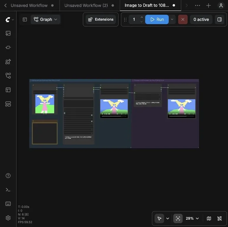Open the 0 active jobs queue
This screenshot has width=228, height=227.
(201, 19)
